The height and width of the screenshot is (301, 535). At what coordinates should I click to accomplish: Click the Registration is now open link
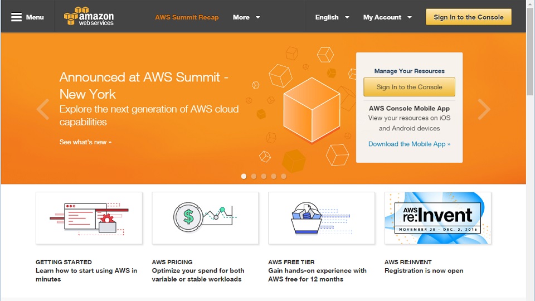[x=424, y=271]
